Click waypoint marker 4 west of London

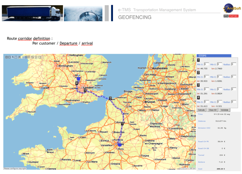click(x=77, y=84)
